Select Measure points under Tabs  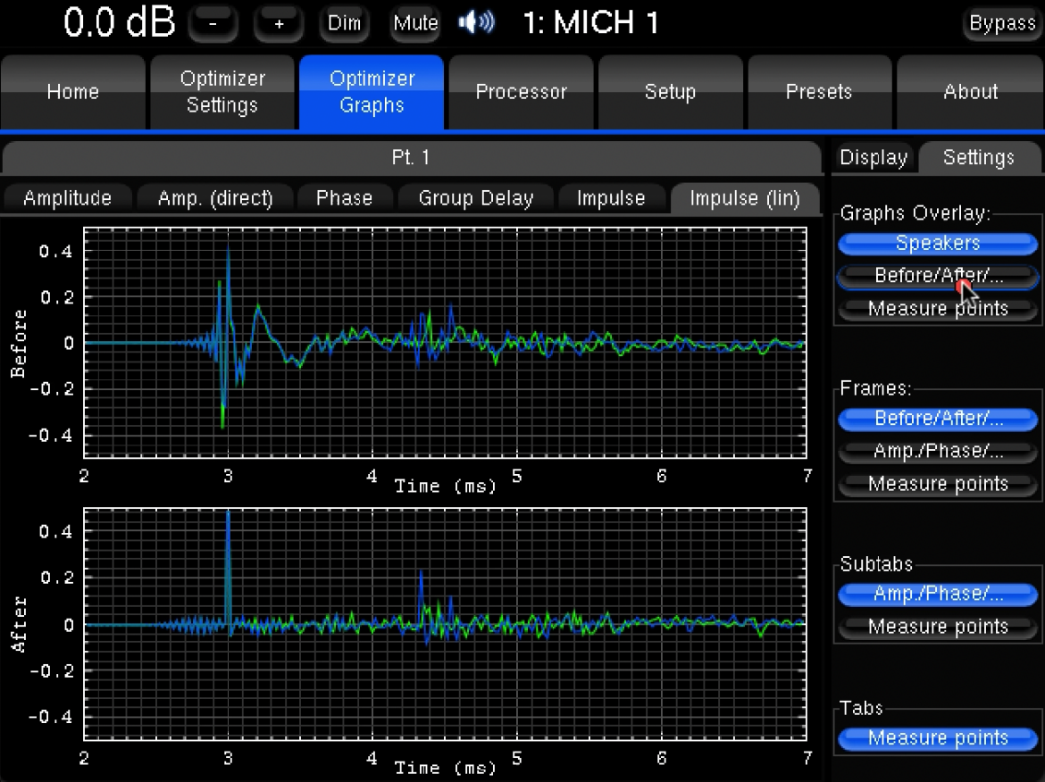click(938, 738)
